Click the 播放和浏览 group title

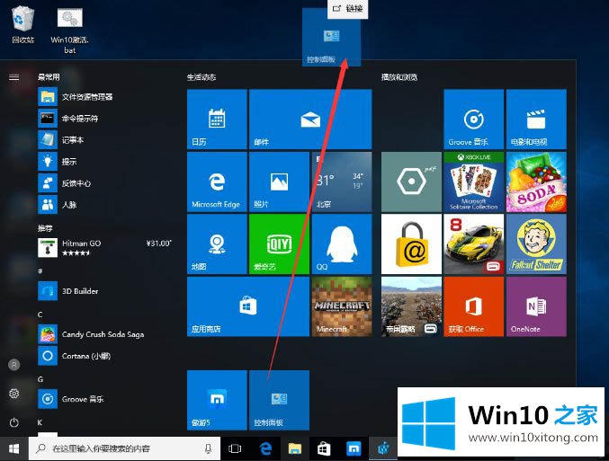click(x=399, y=77)
